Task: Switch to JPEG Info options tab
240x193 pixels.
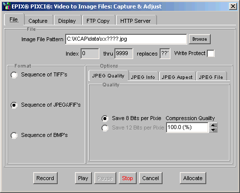Action: click(143, 77)
